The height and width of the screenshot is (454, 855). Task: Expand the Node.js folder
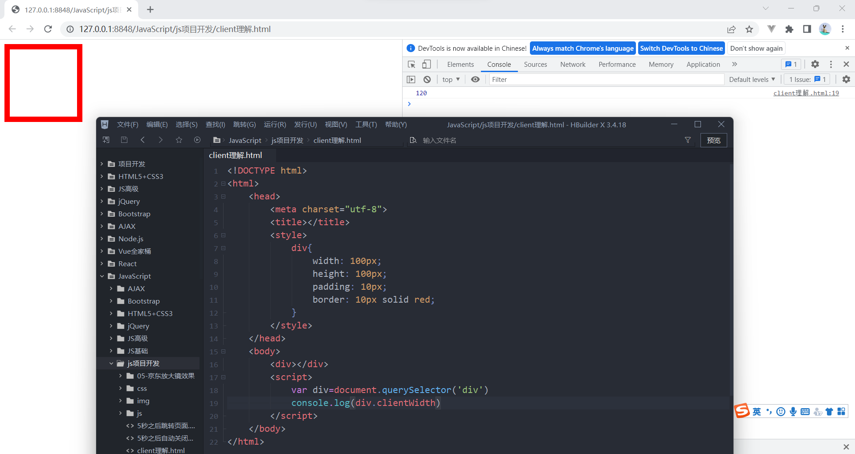coord(102,239)
